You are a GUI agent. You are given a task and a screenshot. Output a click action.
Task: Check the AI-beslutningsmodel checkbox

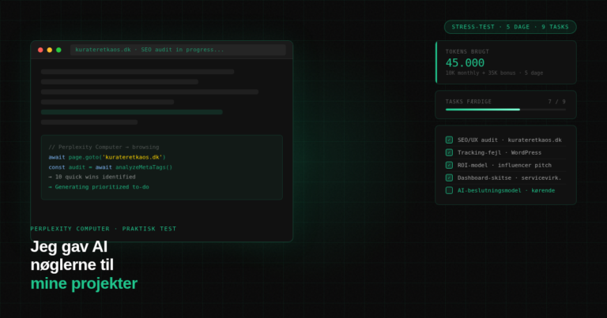pyautogui.click(x=449, y=190)
